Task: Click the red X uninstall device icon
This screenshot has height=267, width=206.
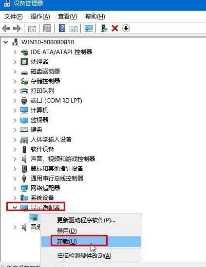Action: [x=115, y=28]
